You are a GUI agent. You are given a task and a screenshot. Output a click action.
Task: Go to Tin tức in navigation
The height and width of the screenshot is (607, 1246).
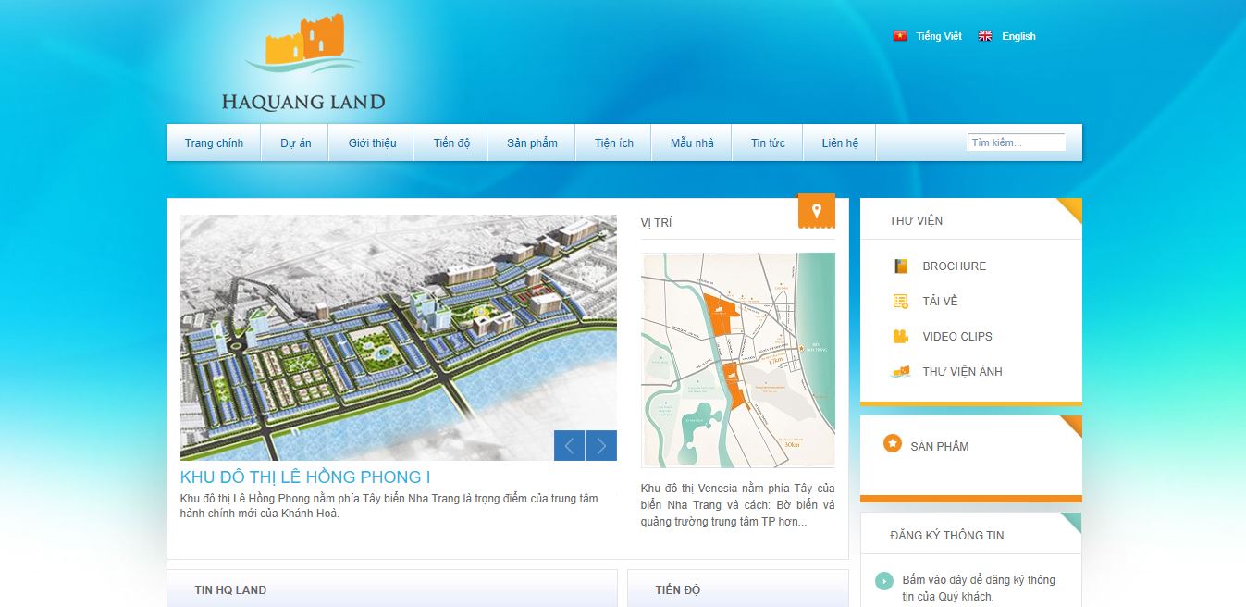coord(768,143)
